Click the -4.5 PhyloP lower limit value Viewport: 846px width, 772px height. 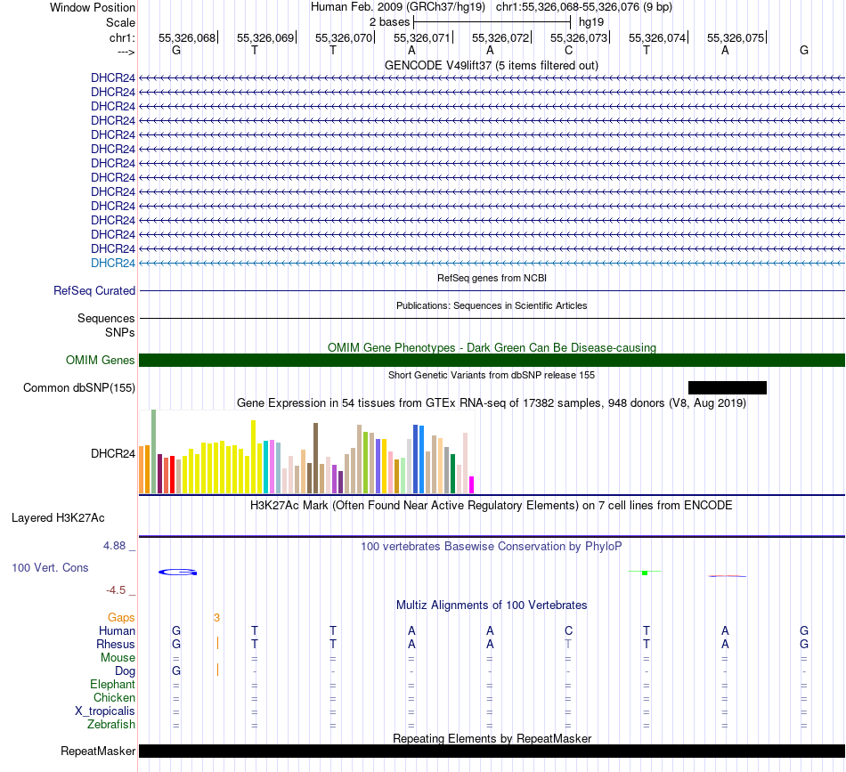tap(116, 590)
